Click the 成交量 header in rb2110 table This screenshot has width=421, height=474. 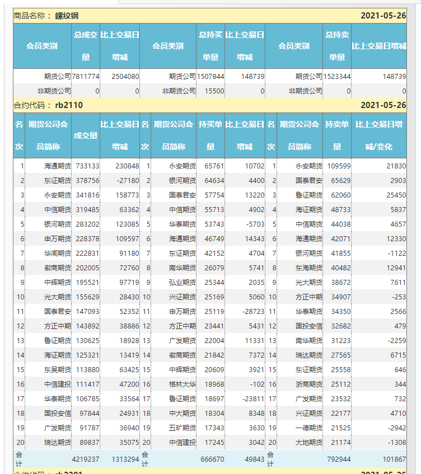86,135
